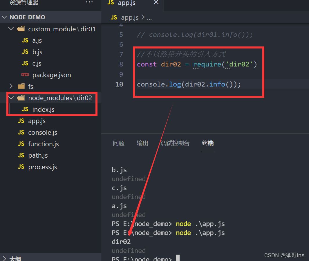The height and width of the screenshot is (261, 309).
Task: Open console.js in the explorer
Action: tap(43, 132)
